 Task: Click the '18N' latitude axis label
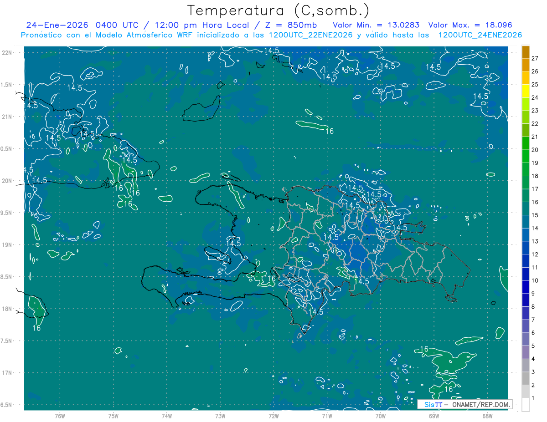[x=7, y=309]
